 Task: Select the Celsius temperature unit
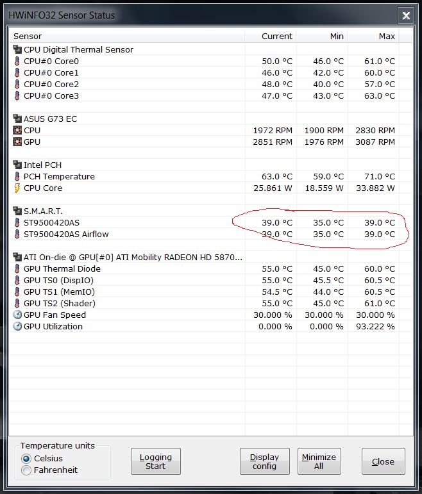tap(26, 458)
